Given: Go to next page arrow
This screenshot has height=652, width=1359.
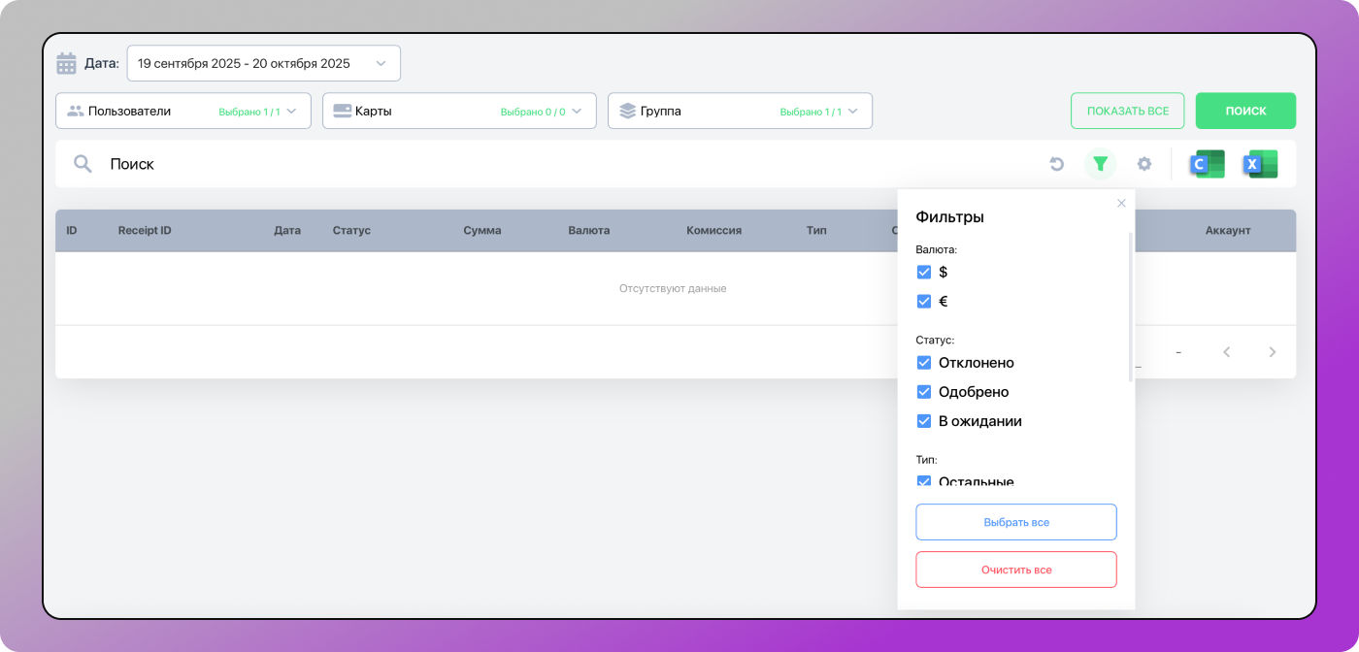Looking at the screenshot, I should [1273, 352].
